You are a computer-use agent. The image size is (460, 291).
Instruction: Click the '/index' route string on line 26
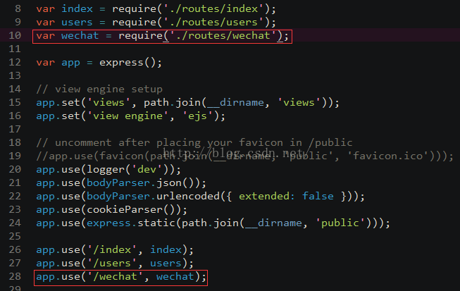[112, 250]
